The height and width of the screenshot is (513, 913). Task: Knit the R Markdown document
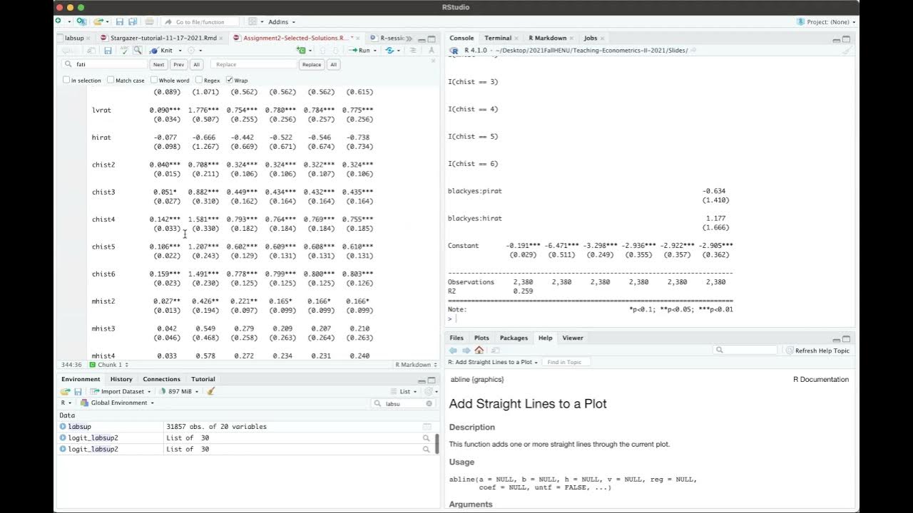pos(161,51)
